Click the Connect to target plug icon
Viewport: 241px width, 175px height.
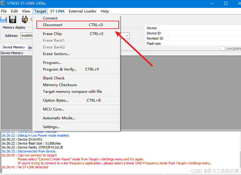tap(25, 19)
